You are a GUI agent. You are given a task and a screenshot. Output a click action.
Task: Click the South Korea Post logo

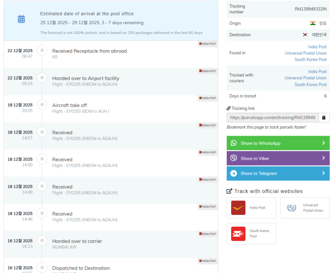click(x=238, y=234)
